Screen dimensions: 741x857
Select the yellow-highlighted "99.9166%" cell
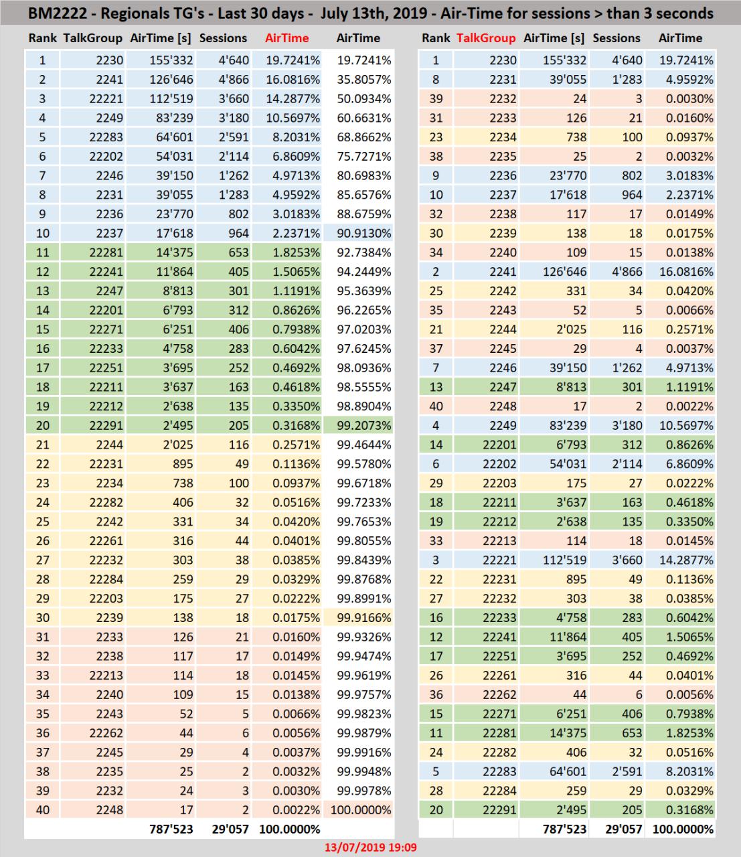[359, 618]
